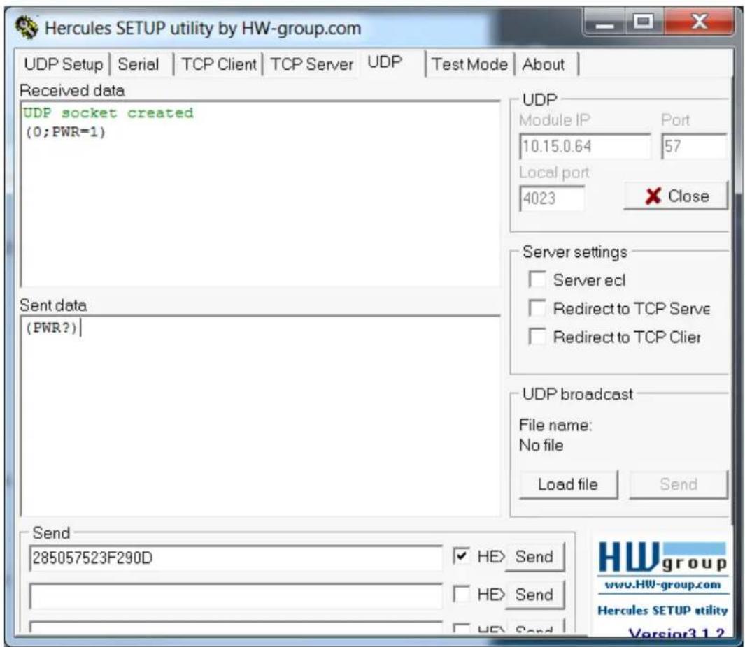Click the sent '(PWR?)' text
The width and height of the screenshot is (745, 647).
(51, 328)
